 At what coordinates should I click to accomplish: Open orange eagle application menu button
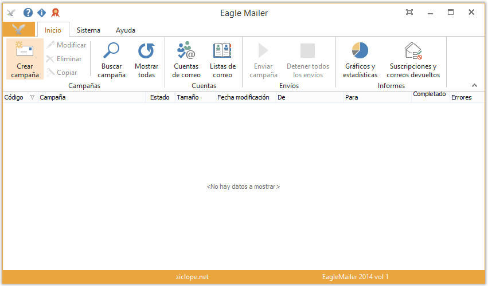click(19, 30)
